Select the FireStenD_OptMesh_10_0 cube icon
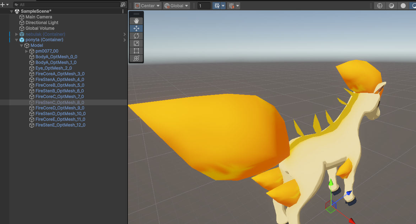The width and height of the screenshot is (416, 224). click(x=32, y=113)
